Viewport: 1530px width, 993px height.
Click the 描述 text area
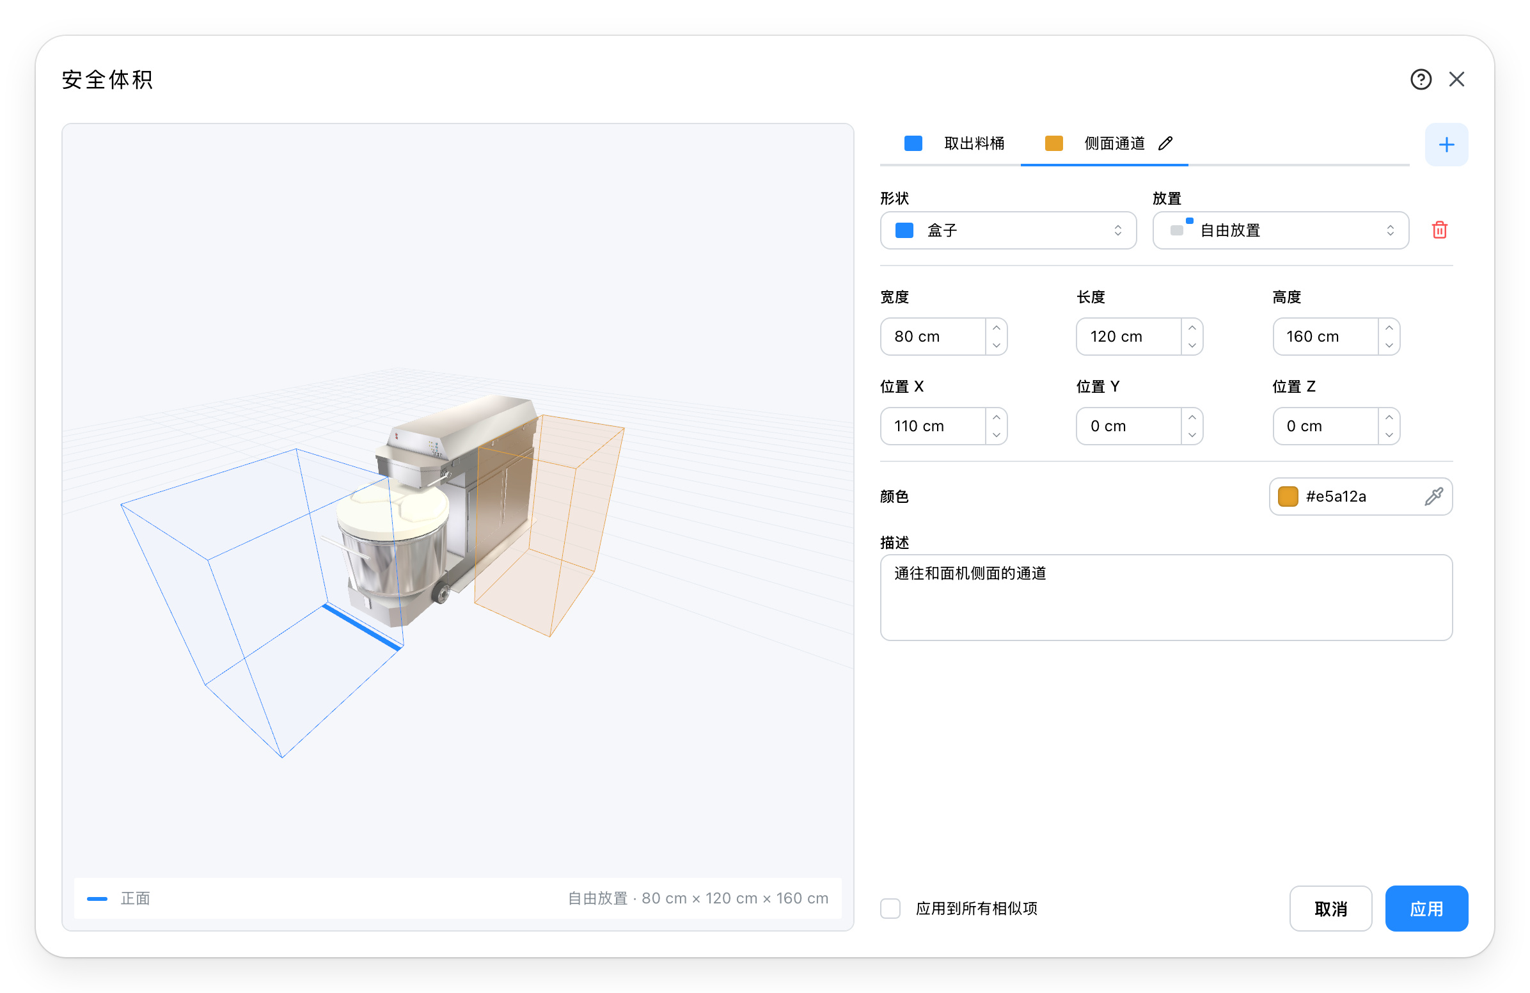coord(1165,598)
